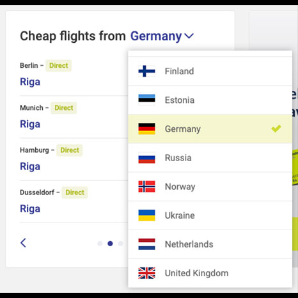Viewport: 298px width, 298px height.
Task: Choose Netherlands in the country list
Action: click(x=210, y=244)
